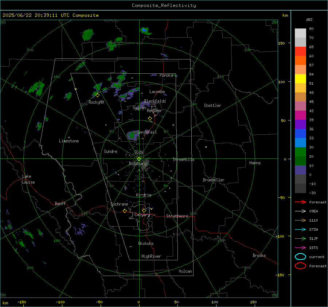The image size is (328, 307).
Task: Select the ThreeHills label
Action: click(183, 160)
